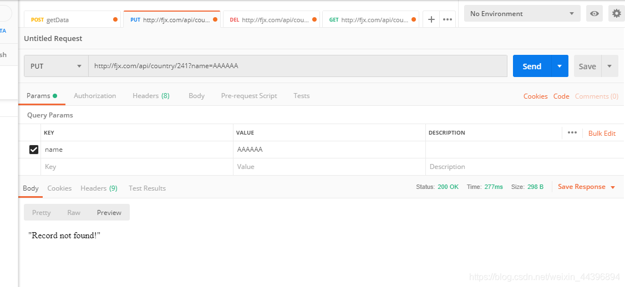Expand the Send button dropdown arrow
Image resolution: width=625 pixels, height=287 pixels.
(x=560, y=66)
